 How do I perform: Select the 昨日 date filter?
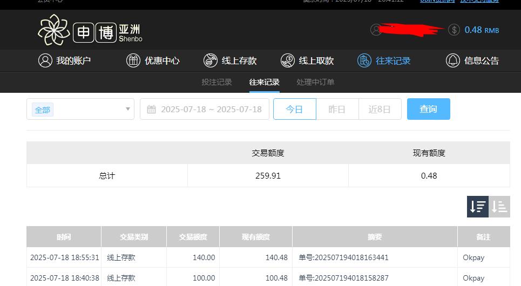pos(337,109)
